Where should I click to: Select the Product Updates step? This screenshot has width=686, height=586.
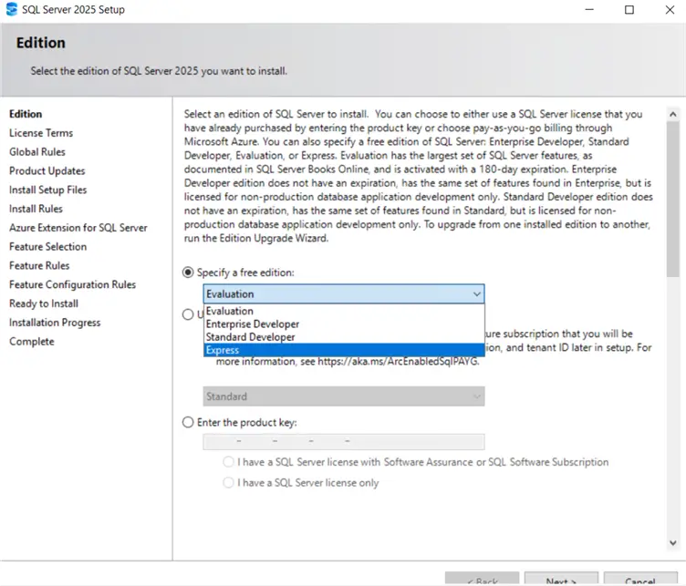[47, 170]
